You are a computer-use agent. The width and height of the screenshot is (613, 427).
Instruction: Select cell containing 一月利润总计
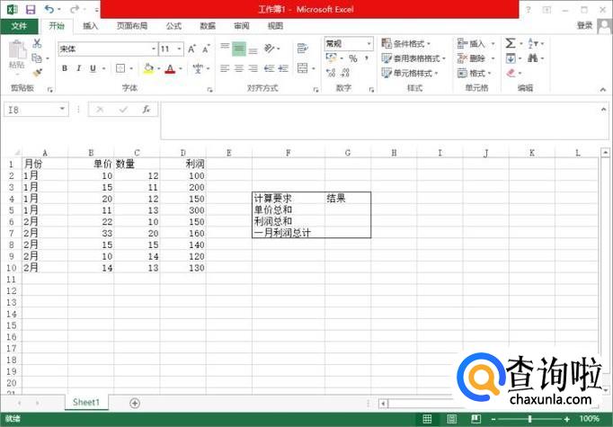coord(289,233)
